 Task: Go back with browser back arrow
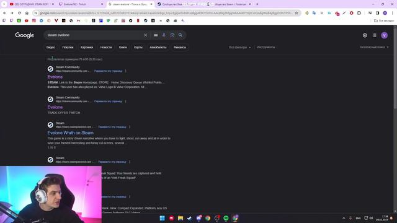(4, 13)
